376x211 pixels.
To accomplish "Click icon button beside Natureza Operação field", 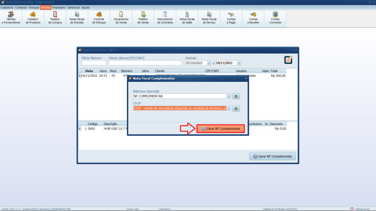I will [x=236, y=96].
